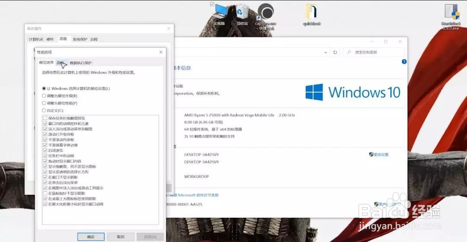Image resolution: width=467 pixels, height=242 pixels.
Task: Uncheck 淡入淡出或滑动菜单到视图
Action: (45, 129)
